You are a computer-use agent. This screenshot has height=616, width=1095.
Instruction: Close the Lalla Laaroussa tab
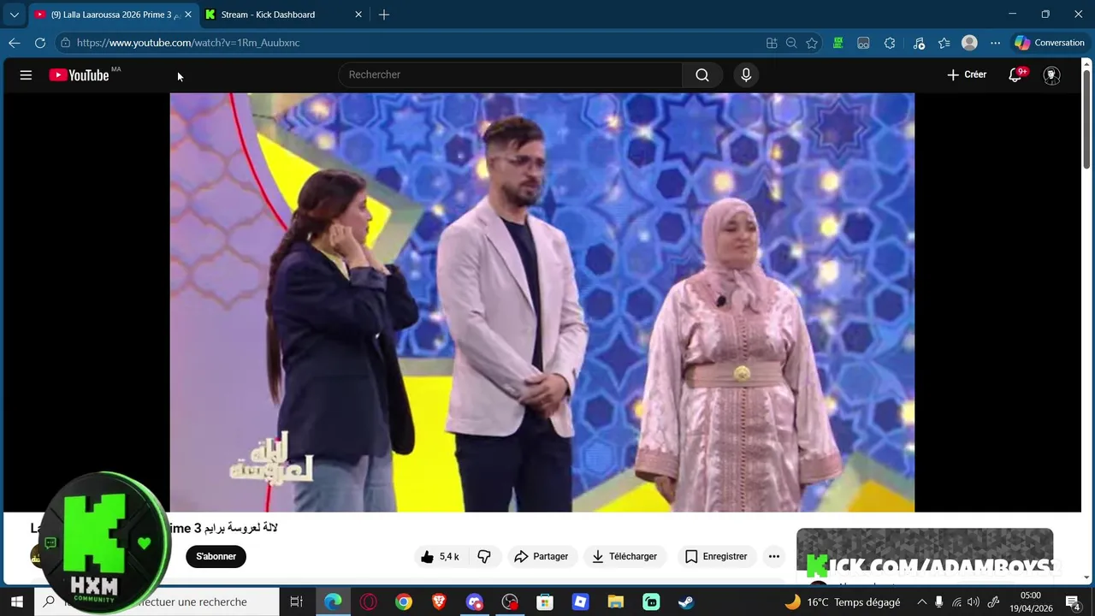(188, 15)
